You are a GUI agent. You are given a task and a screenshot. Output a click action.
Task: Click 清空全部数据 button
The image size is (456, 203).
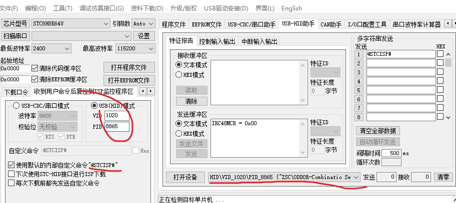pyautogui.click(x=378, y=131)
